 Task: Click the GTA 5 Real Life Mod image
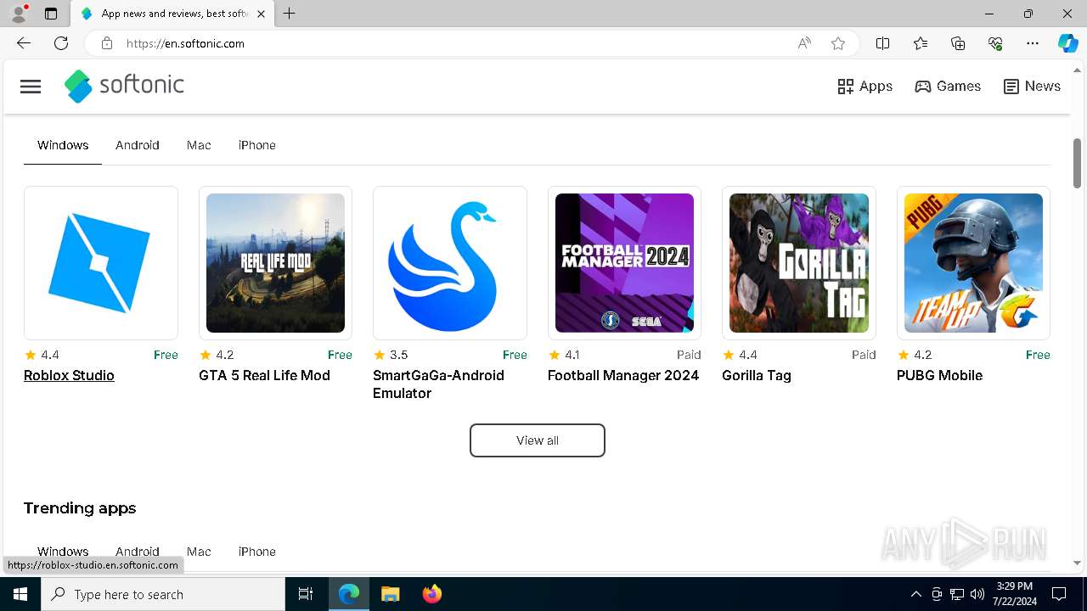click(x=275, y=263)
